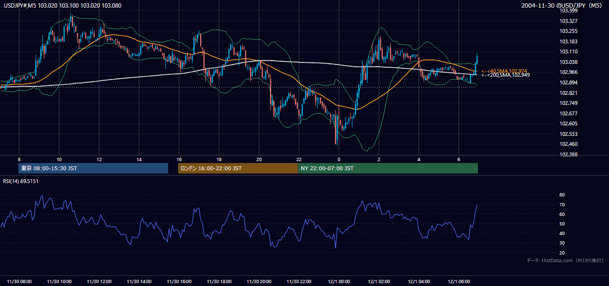Click the 11/30 10:00 time axis label
The image size is (609, 286).
click(60, 281)
